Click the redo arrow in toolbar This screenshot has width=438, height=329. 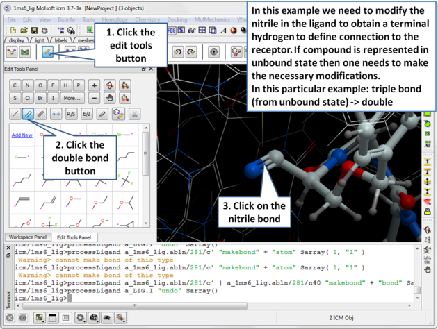tap(191, 52)
